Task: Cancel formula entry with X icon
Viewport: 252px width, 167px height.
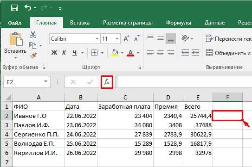Action: (73, 82)
